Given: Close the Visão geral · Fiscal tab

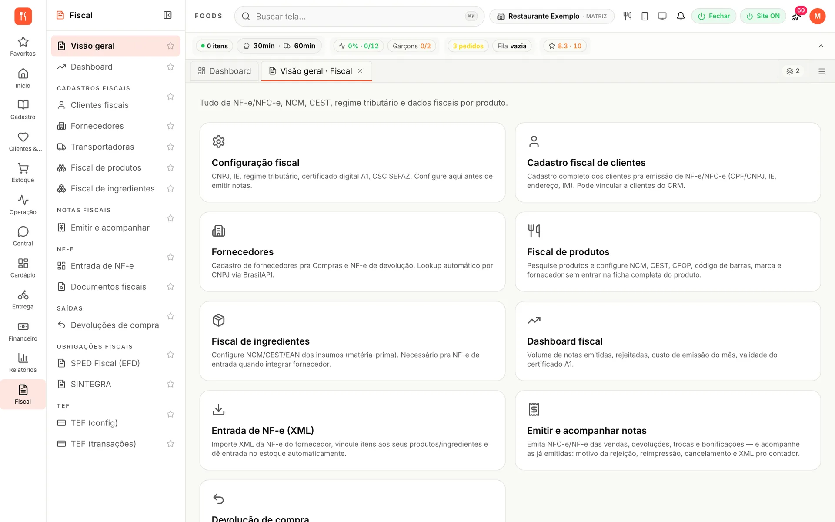Looking at the screenshot, I should (x=360, y=71).
